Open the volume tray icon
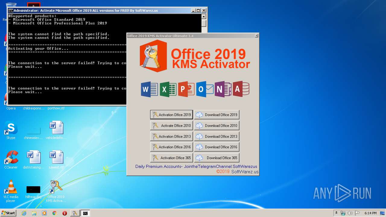Screen dimensions: 386x217 (x=350, y=213)
